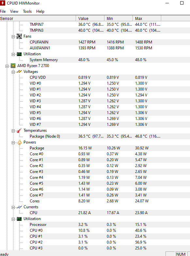Open the Tools menu

point(27,11)
